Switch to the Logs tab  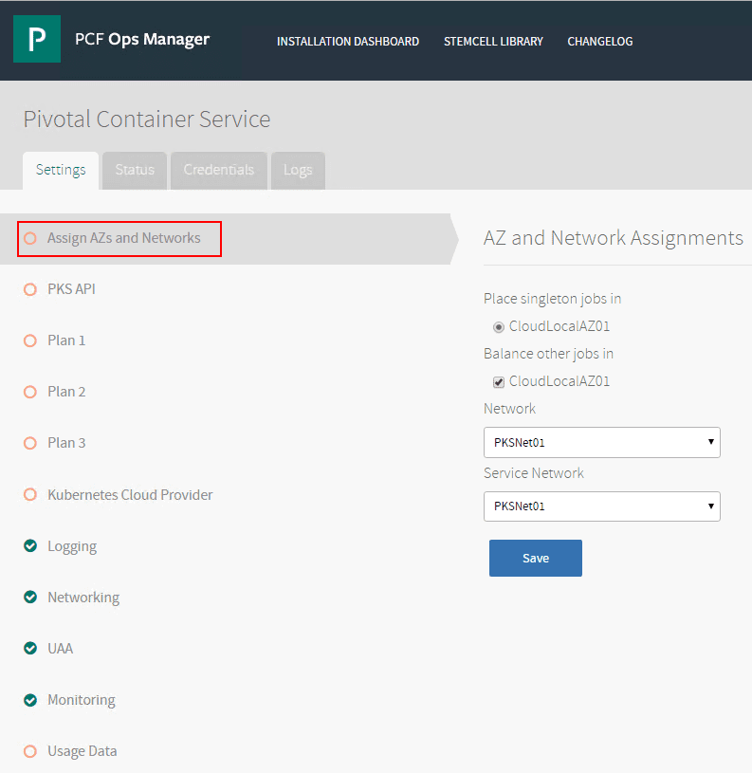click(x=298, y=171)
